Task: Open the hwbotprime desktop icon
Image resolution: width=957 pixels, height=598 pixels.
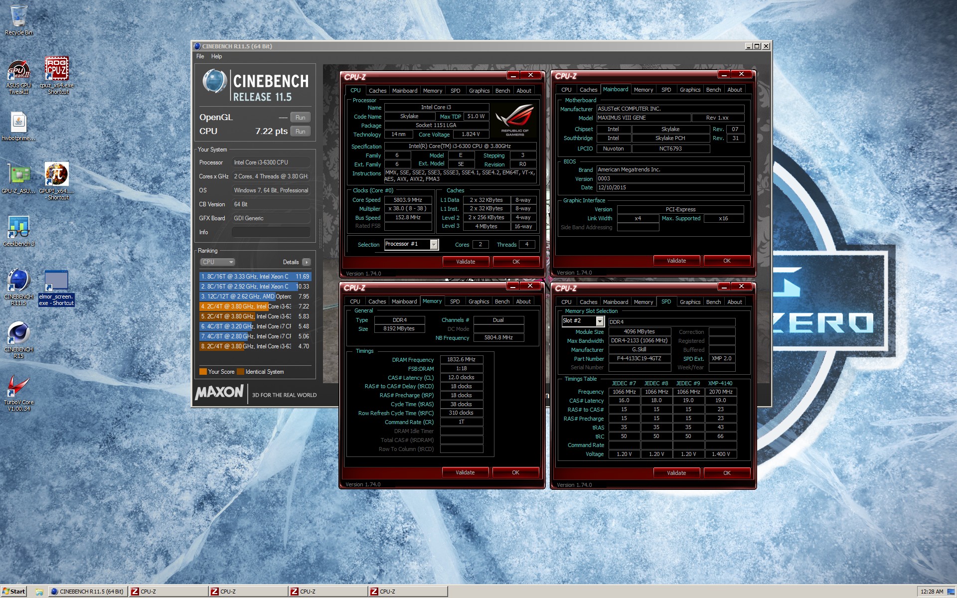Action: point(18,127)
